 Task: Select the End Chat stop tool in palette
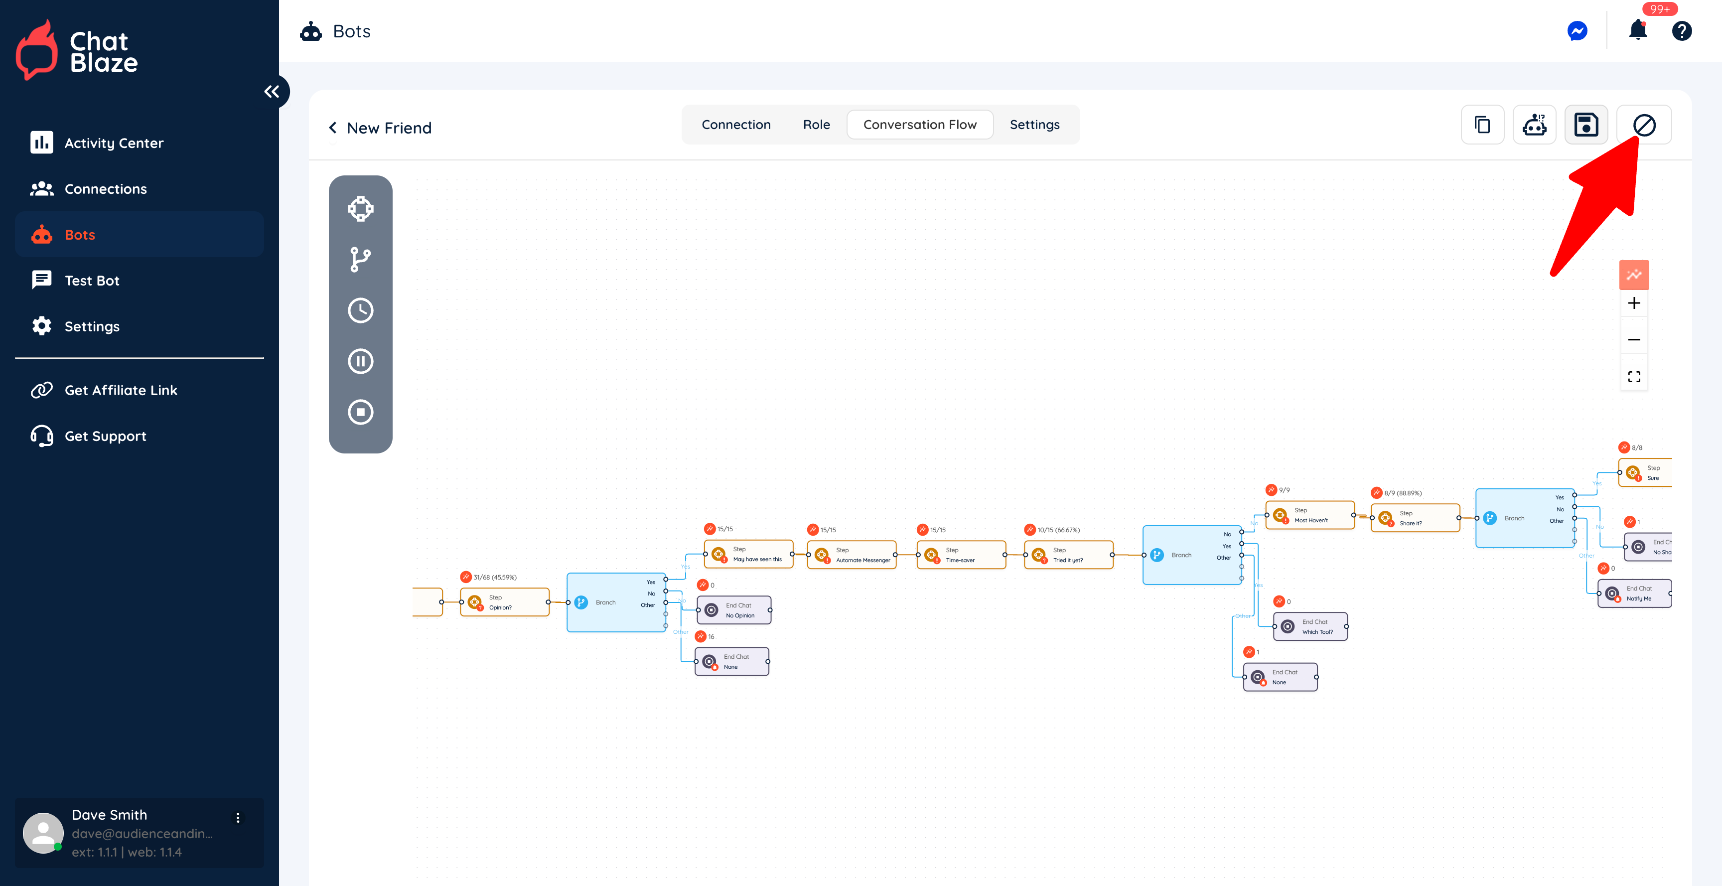[360, 412]
